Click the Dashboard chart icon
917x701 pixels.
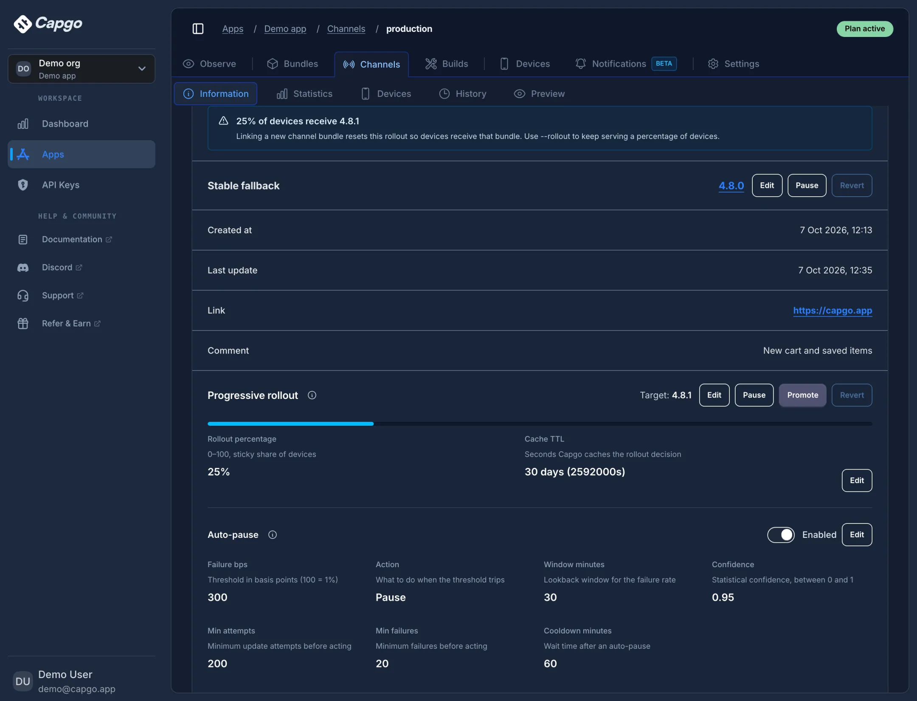[23, 124]
